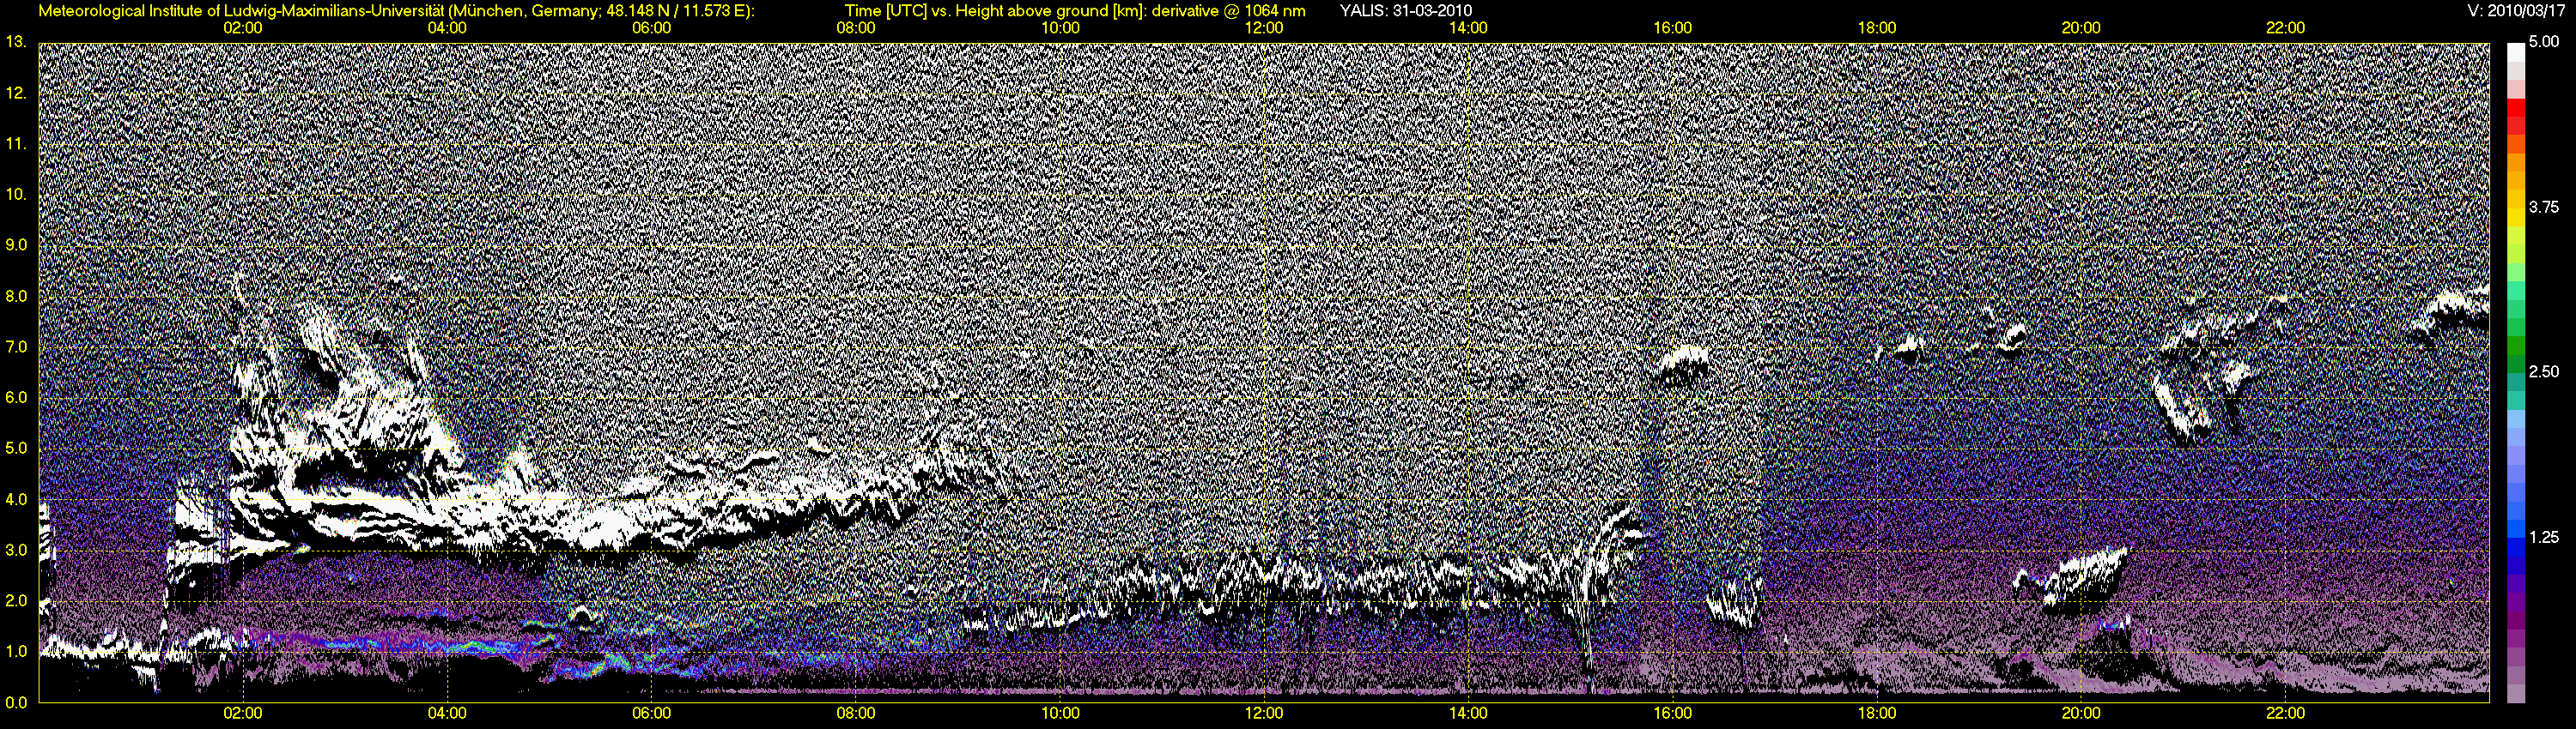This screenshot has width=2576, height=729.
Task: Click the 22:00 label on the top time axis
Action: pos(2286,28)
